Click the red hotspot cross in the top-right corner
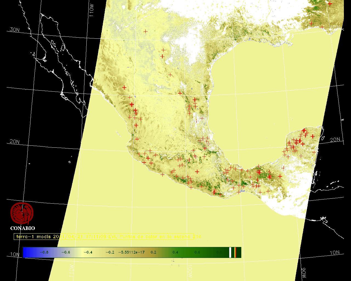The image size is (351, 281). [330, 4]
